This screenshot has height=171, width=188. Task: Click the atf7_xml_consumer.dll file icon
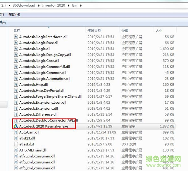(16, 156)
